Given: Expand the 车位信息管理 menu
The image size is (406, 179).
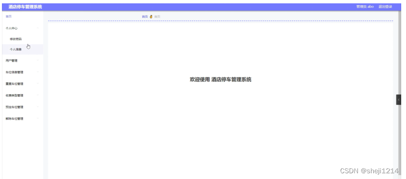Looking at the screenshot, I should (x=23, y=72).
